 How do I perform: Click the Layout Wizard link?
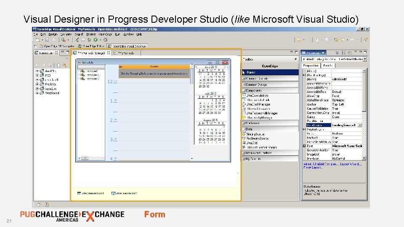(351, 164)
